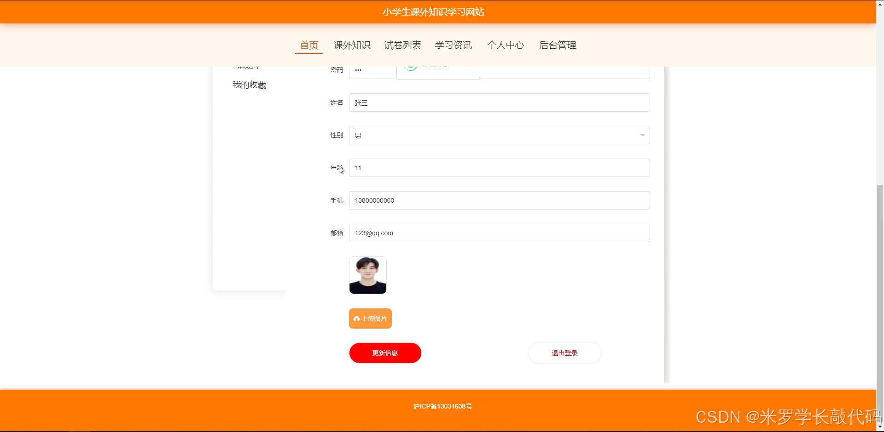Click 退出登录 to log out
884x432 pixels.
[564, 352]
